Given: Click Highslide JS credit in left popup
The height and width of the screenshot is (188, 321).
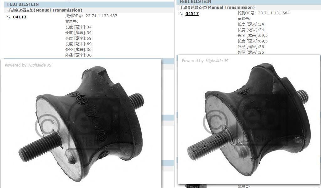Looking at the screenshot, I should coord(40,65).
